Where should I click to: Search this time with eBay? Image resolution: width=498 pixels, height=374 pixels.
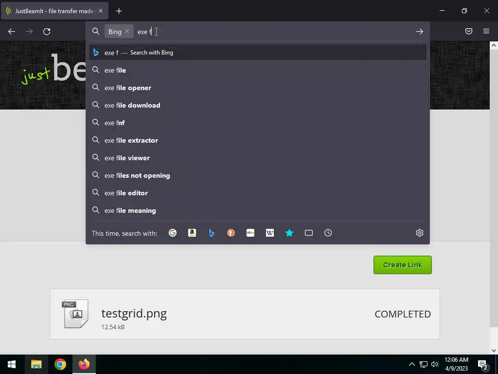pos(250,233)
